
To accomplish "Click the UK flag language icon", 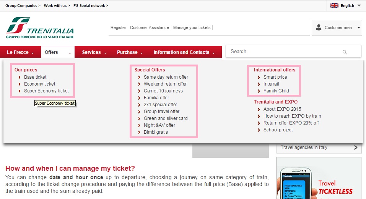I will tap(334, 5).
